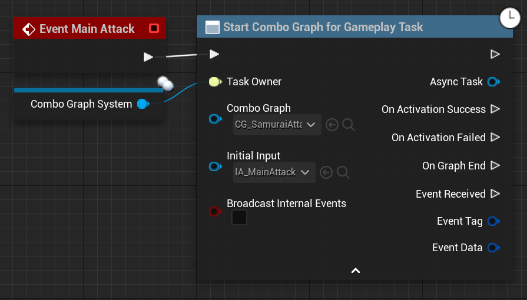This screenshot has height=300, width=527.
Task: Click the On Graph End exec pin
Action: 495,166
